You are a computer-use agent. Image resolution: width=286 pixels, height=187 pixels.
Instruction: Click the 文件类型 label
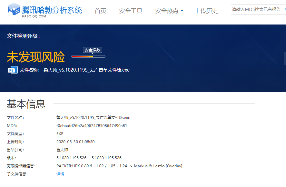point(15,134)
